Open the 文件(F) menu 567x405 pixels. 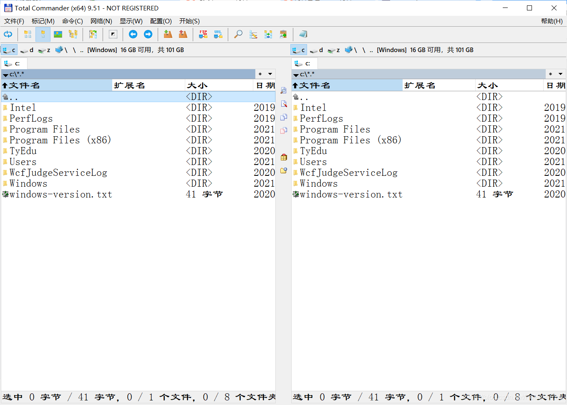click(14, 21)
